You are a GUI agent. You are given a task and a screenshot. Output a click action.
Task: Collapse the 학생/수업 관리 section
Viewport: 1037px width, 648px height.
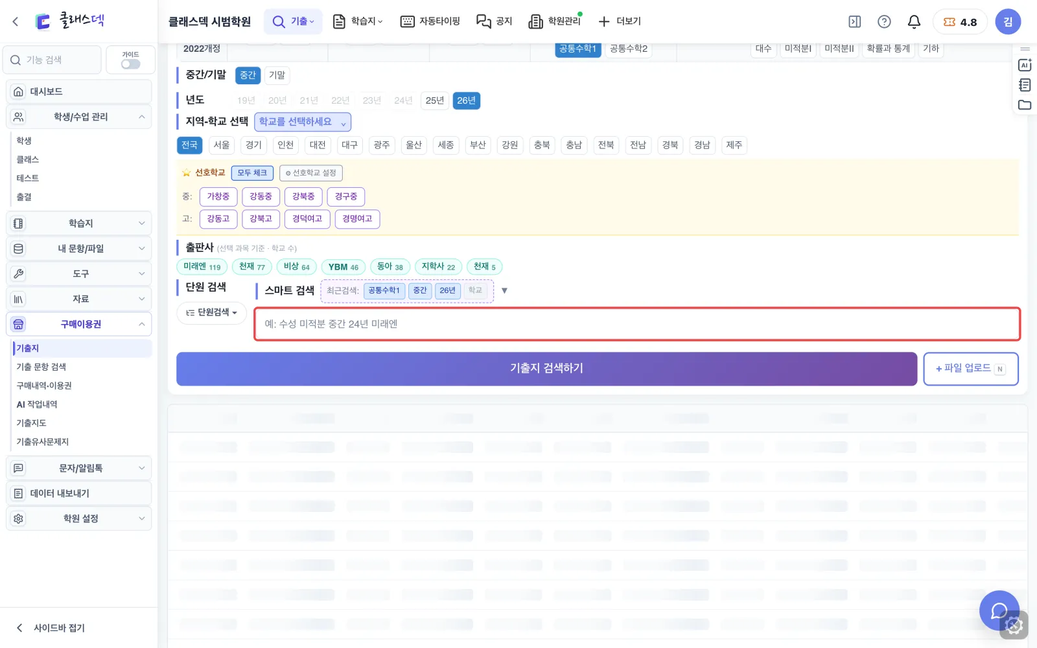click(x=79, y=117)
